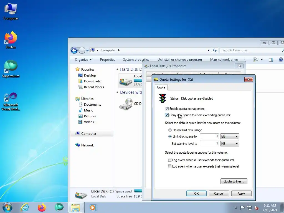Enable Log event when user exceeds quota limit
This screenshot has width=284, height=213.
point(169,160)
